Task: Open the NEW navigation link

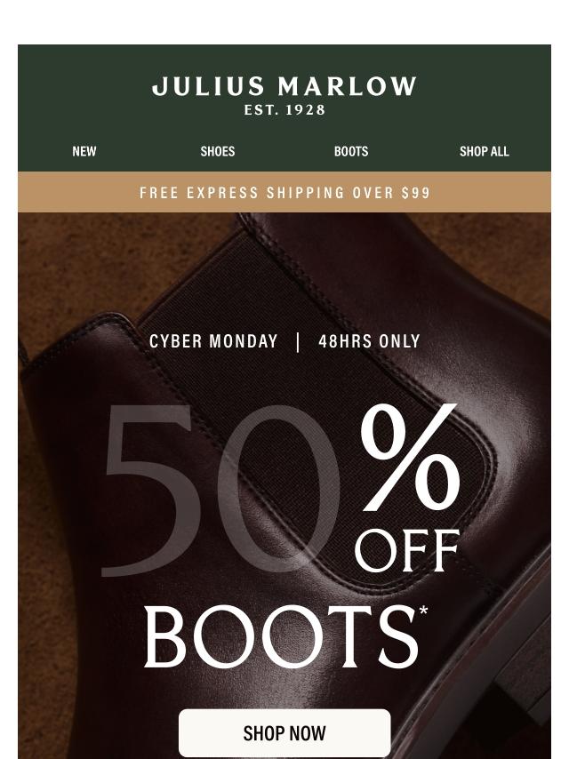Action: coord(84,151)
